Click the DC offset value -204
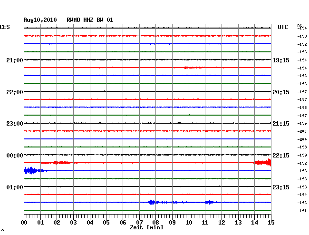This screenshot has width=309, height=235. tap(302, 139)
